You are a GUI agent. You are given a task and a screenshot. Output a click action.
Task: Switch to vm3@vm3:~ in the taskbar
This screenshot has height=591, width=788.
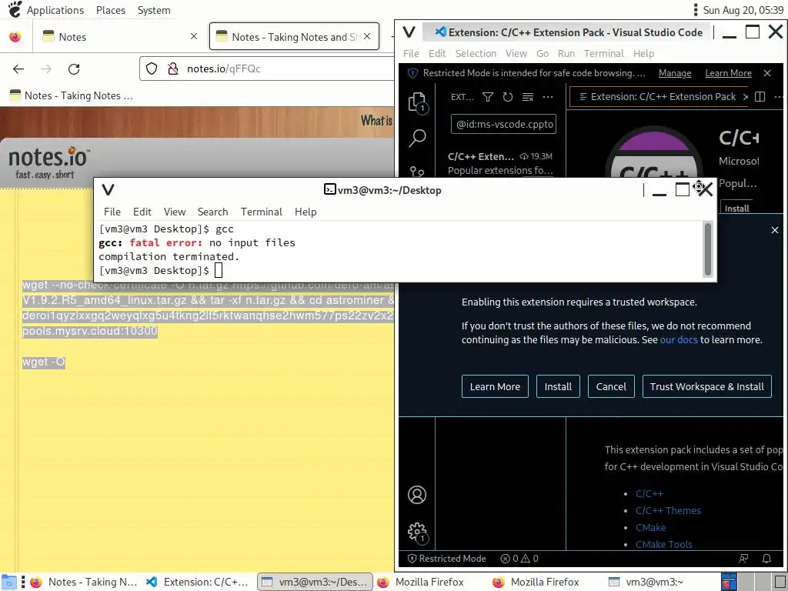tap(646, 582)
